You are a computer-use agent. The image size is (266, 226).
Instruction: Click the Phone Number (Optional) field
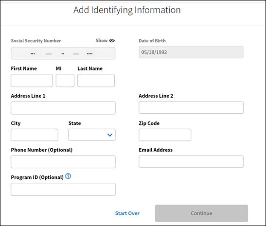click(x=63, y=162)
